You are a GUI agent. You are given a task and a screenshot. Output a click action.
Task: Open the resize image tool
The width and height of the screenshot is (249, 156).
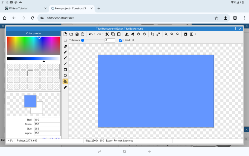pos(158,34)
